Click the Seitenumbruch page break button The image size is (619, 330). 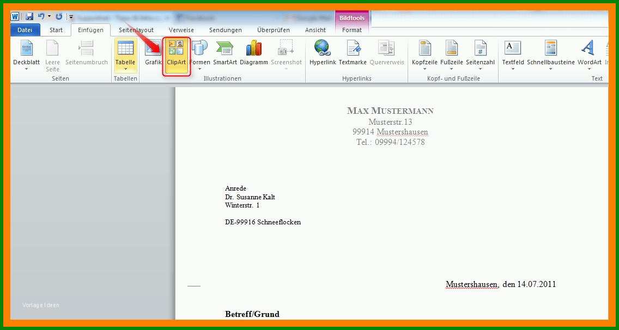pyautogui.click(x=87, y=53)
